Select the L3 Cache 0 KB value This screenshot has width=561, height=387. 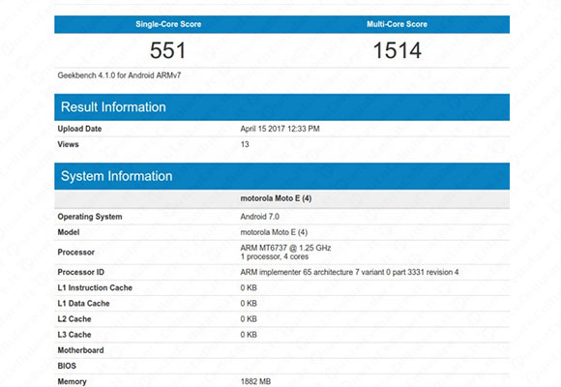click(x=249, y=335)
